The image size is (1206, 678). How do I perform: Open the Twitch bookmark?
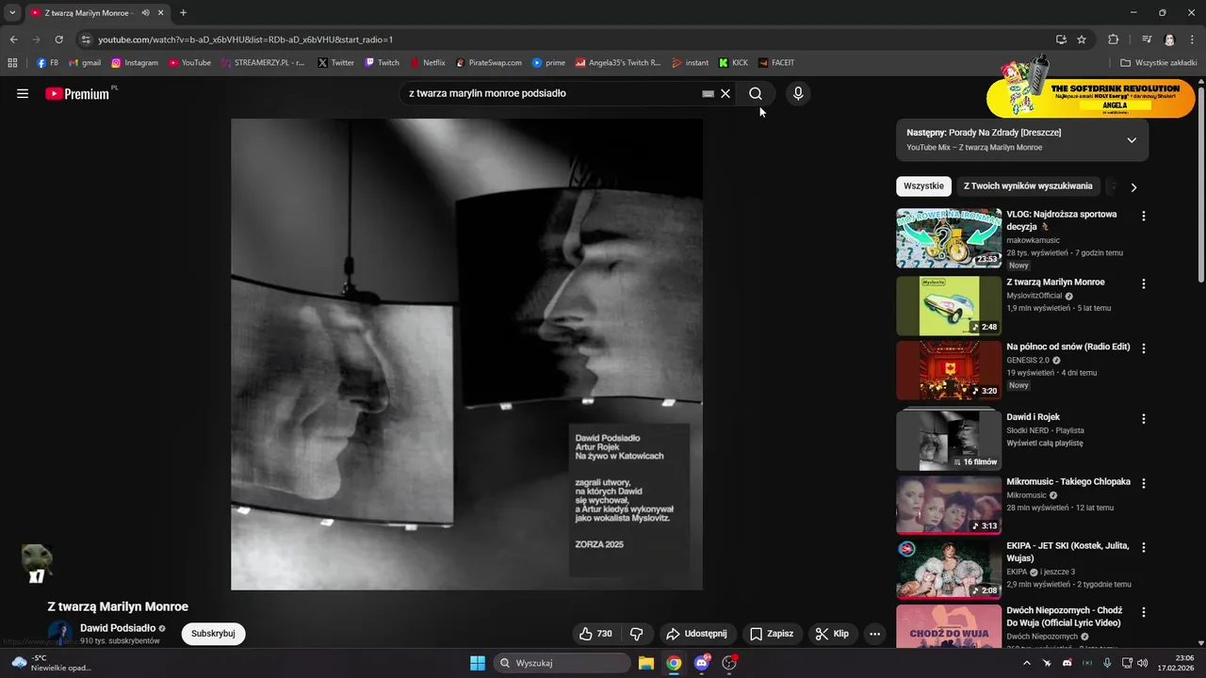383,63
